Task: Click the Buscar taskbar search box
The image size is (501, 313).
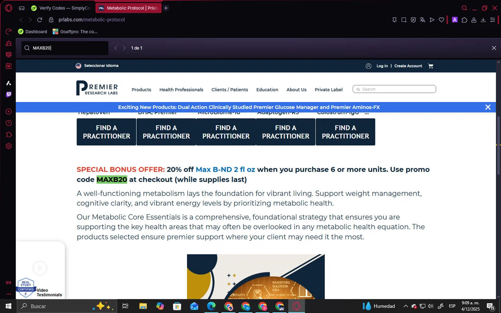Action: [x=67, y=306]
